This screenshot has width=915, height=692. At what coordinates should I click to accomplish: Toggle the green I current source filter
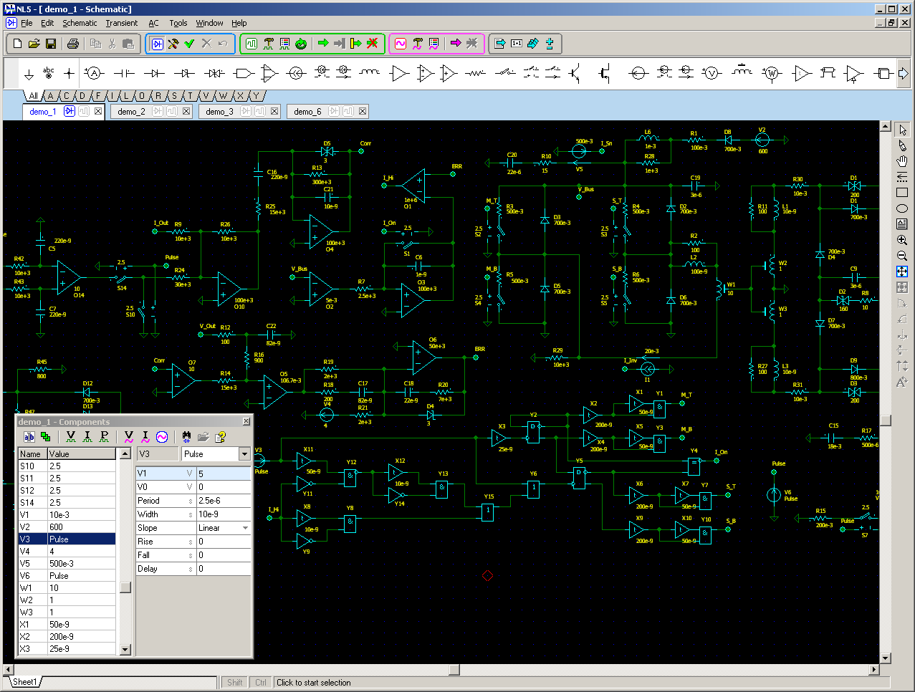tap(86, 436)
